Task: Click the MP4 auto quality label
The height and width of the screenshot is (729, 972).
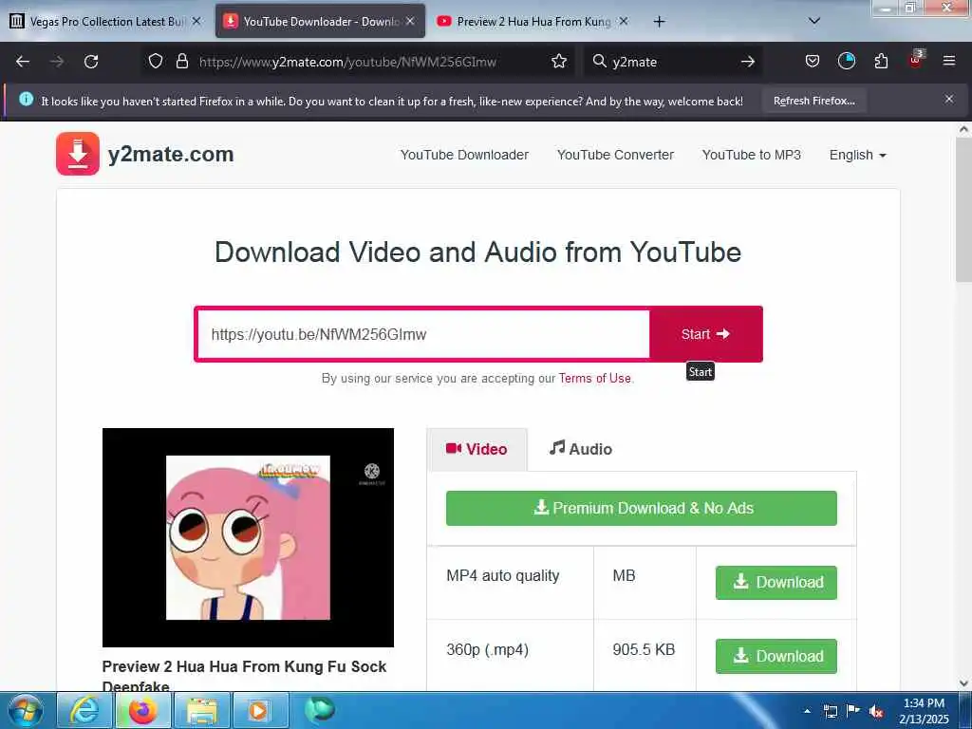Action: click(503, 576)
